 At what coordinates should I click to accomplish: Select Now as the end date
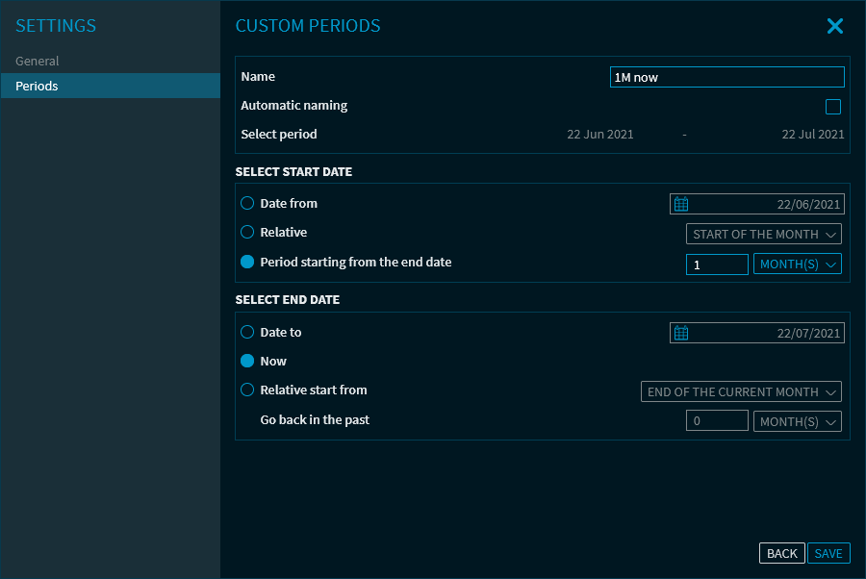(247, 362)
